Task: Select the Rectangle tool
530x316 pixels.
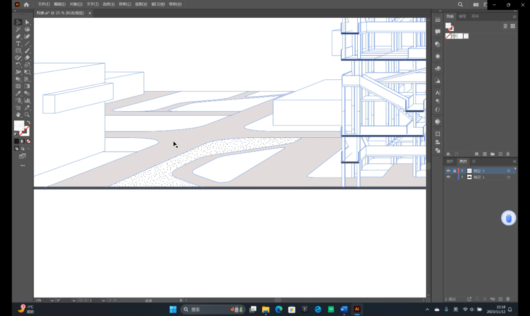Action: coord(18,51)
